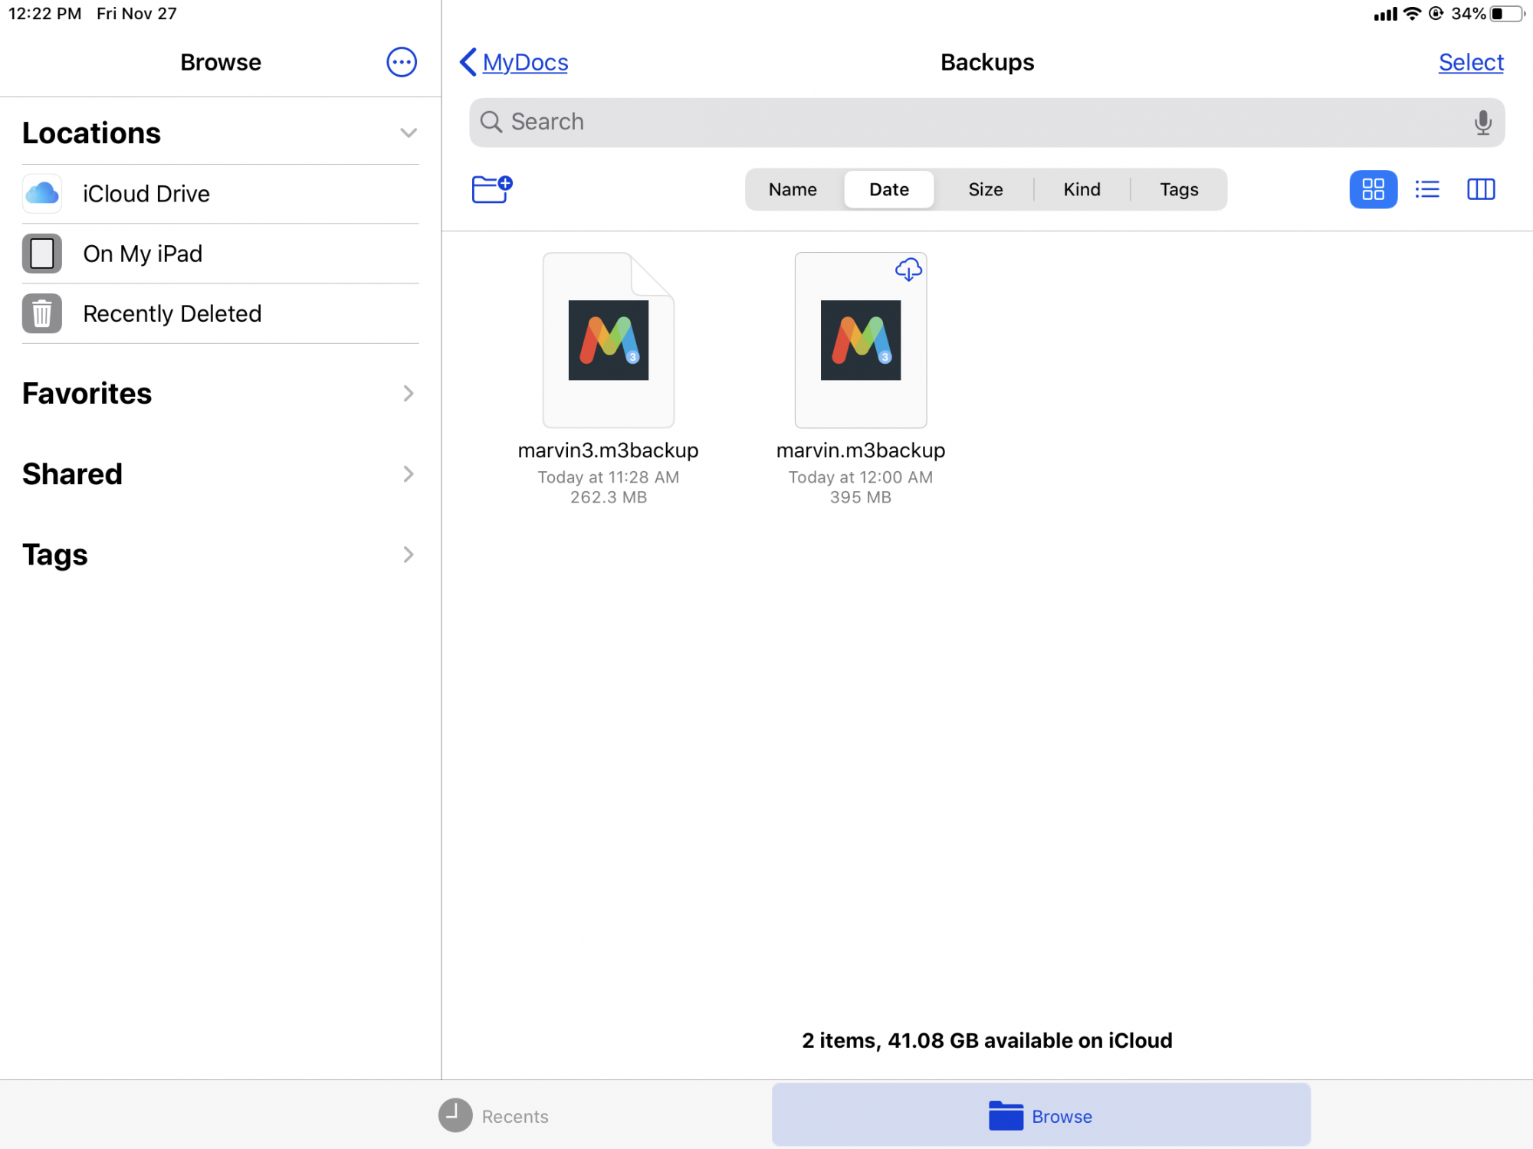Switch to column view
This screenshot has height=1149, width=1533.
1481,189
